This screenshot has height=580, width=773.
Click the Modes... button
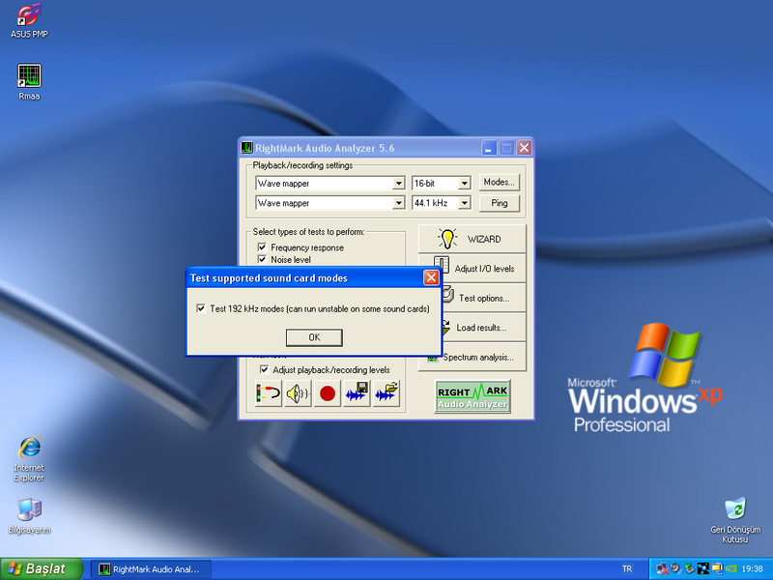499,183
